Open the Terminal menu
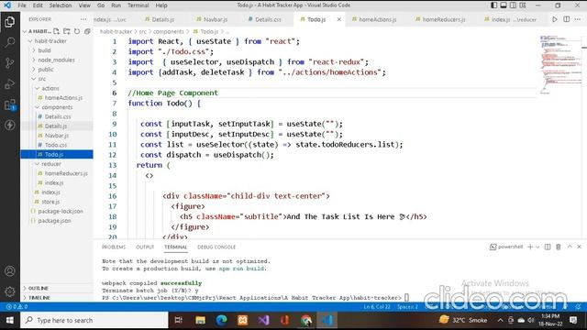 tap(138, 5)
